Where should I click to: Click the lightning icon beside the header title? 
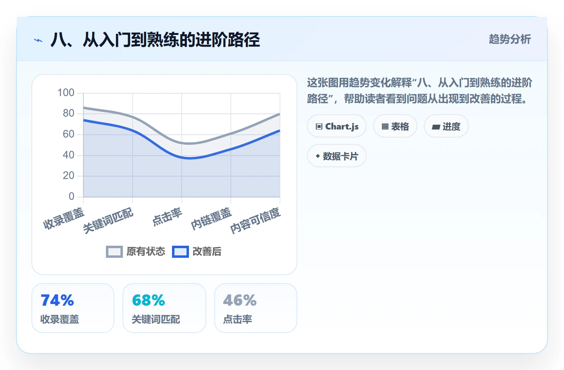coord(38,40)
